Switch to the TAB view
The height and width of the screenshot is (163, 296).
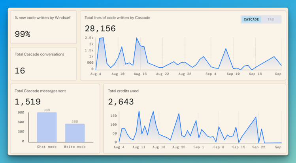pyautogui.click(x=271, y=19)
